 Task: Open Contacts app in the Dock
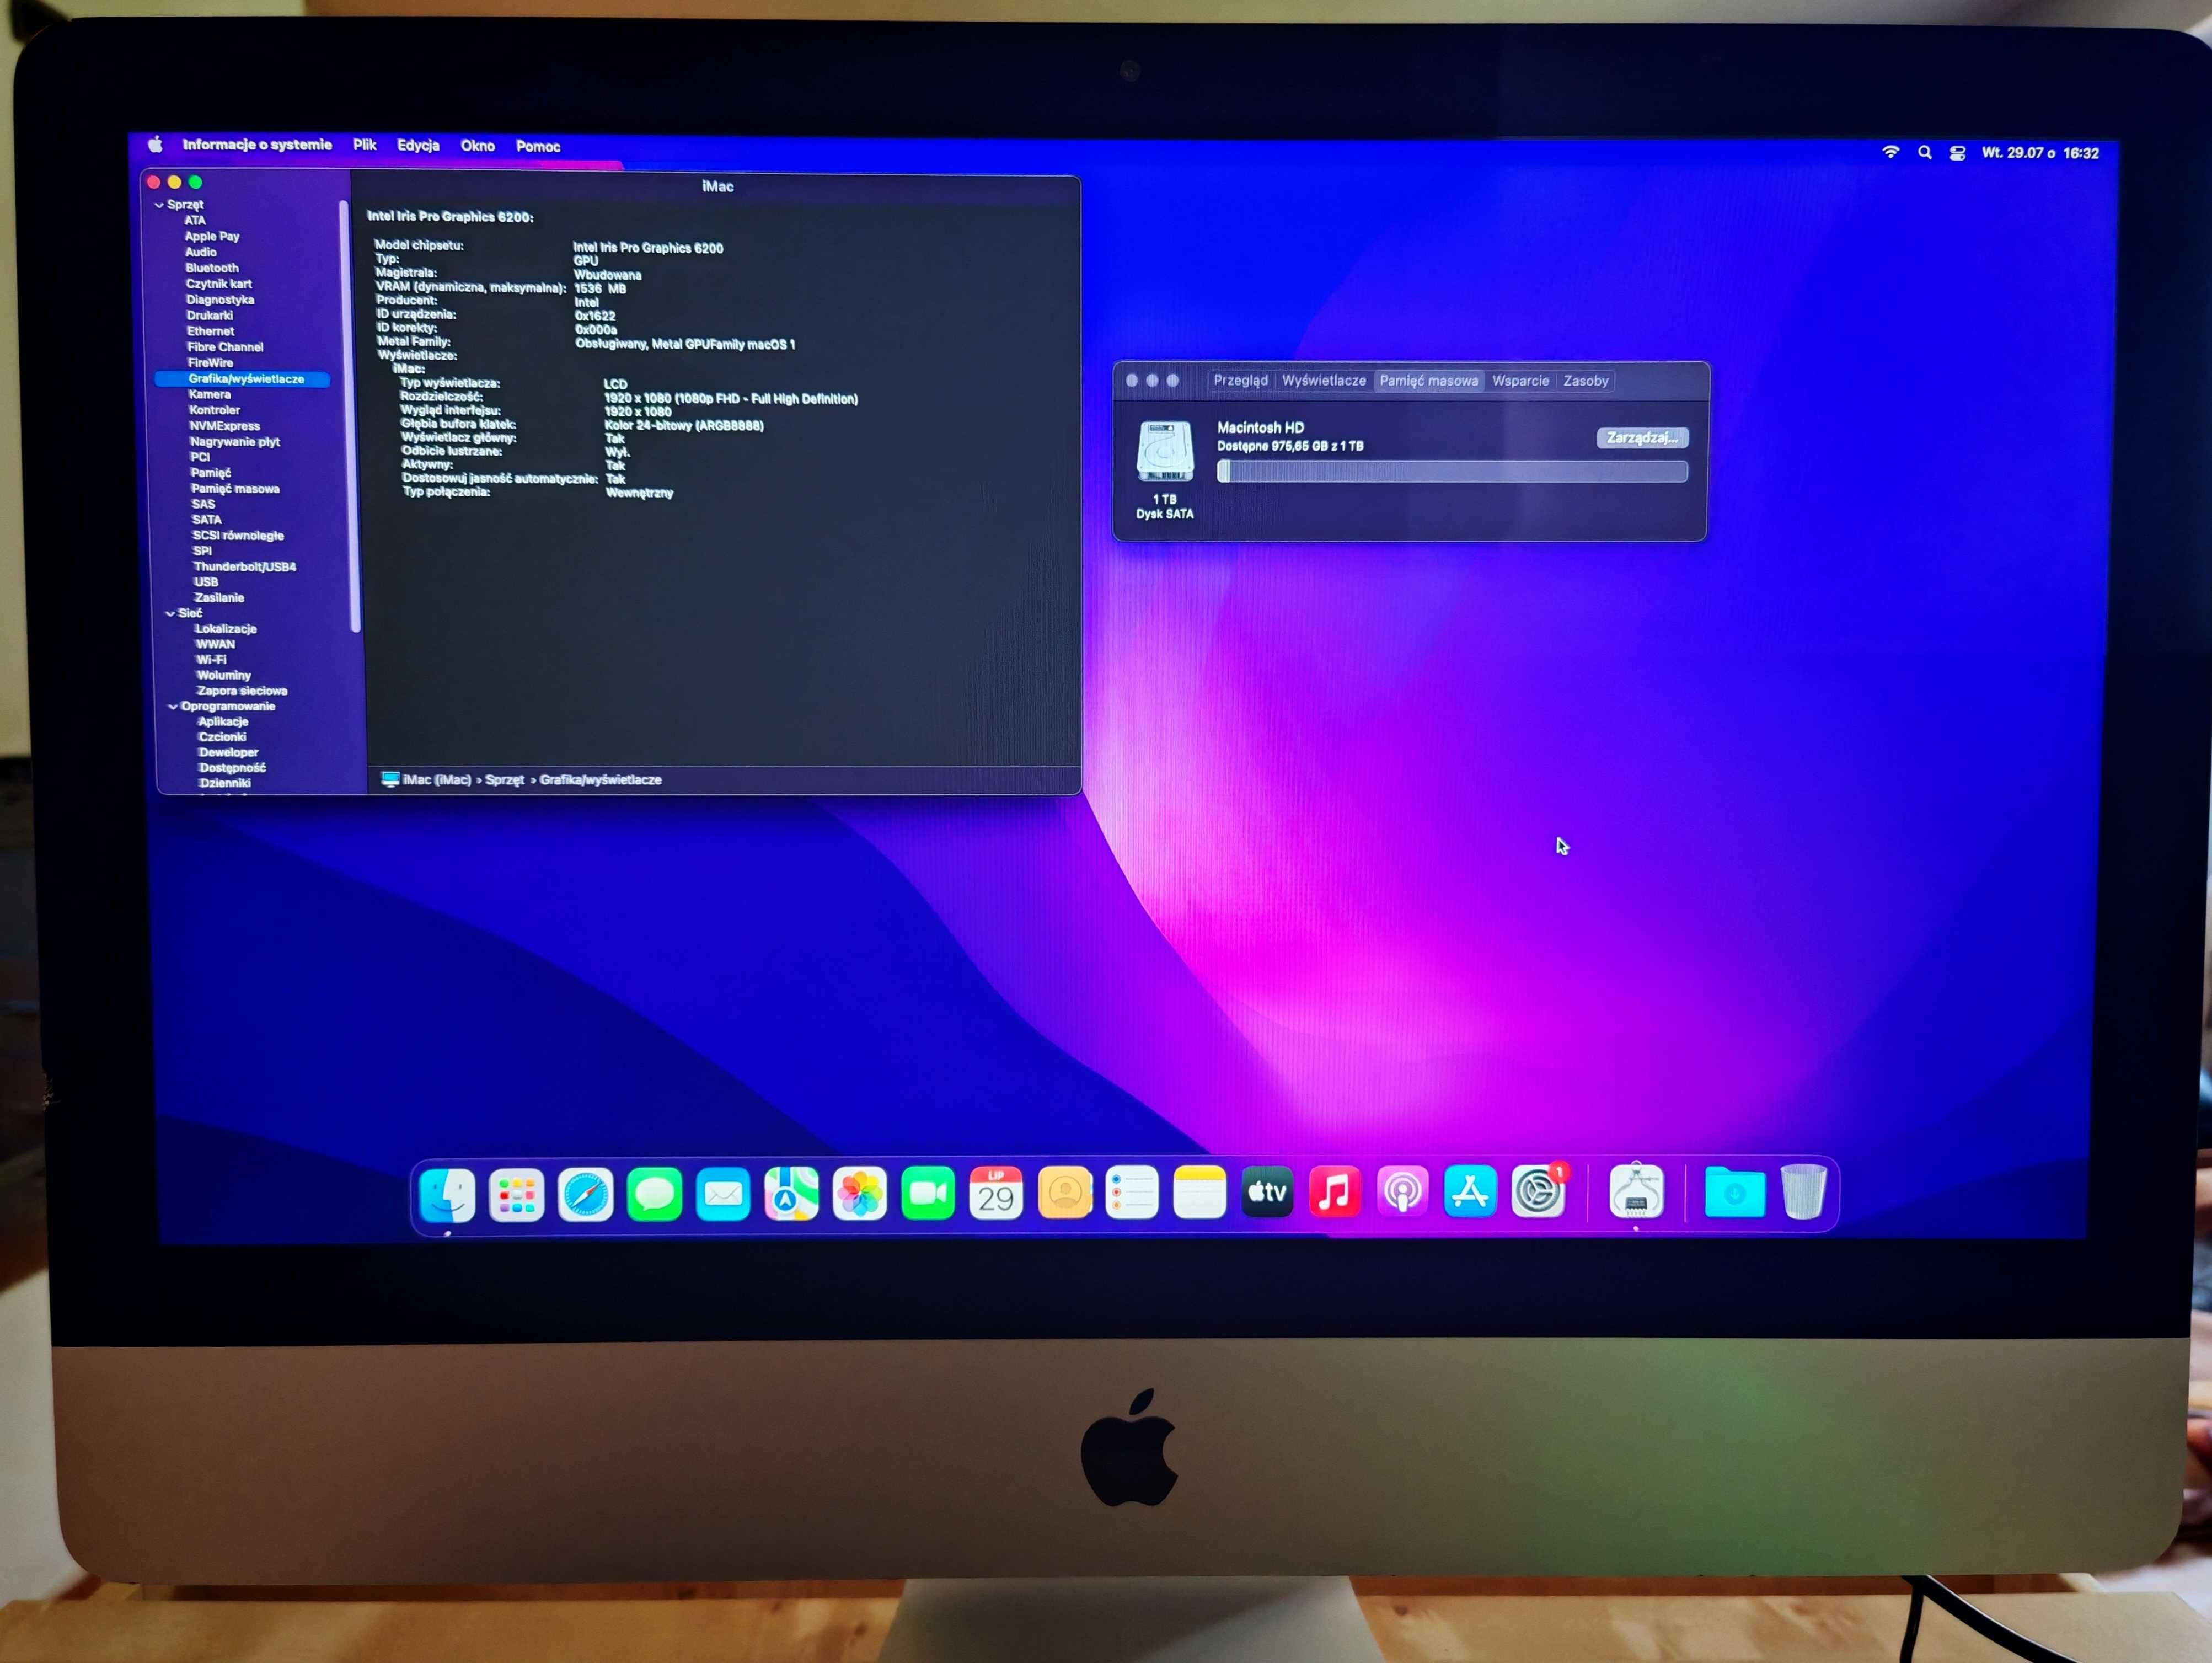(x=1065, y=1193)
